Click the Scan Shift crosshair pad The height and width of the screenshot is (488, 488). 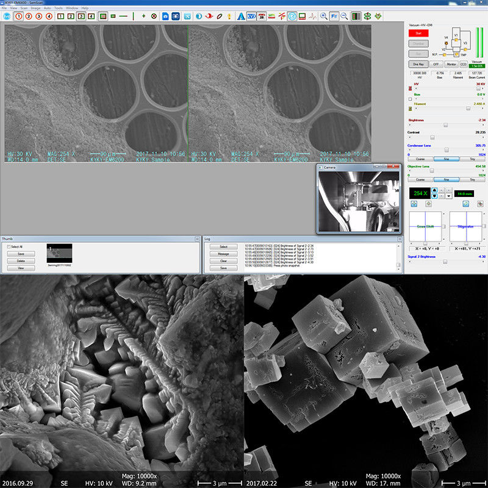coord(425,226)
